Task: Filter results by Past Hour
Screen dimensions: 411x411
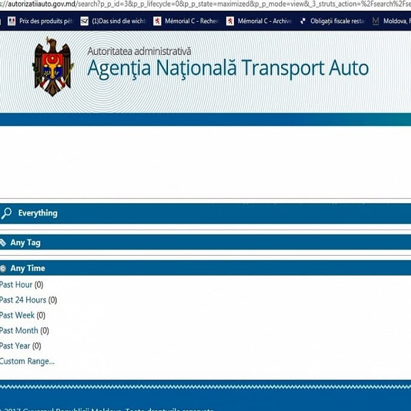Action: pos(16,285)
